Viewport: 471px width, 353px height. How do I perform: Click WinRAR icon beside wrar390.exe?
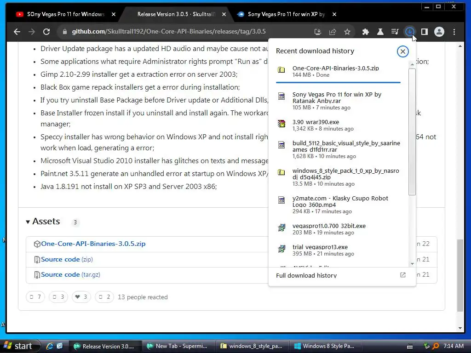click(281, 123)
